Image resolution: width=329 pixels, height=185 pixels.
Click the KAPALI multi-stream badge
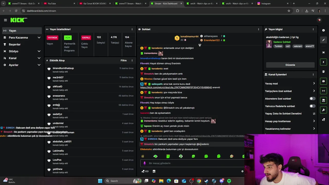click(86, 38)
